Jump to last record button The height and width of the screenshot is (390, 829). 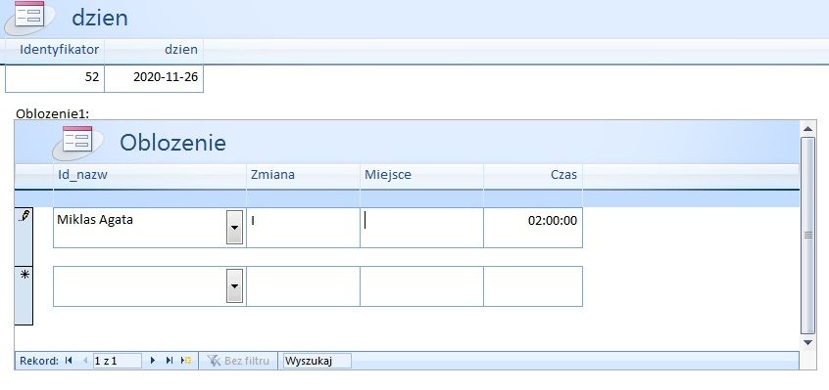(170, 361)
